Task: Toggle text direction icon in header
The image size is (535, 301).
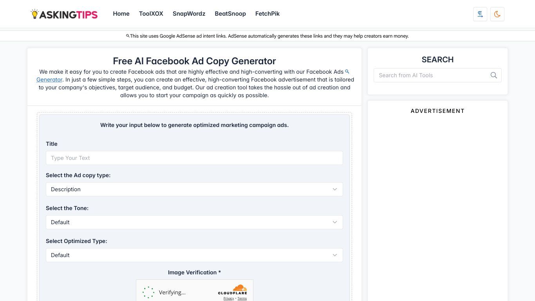Action: [x=480, y=14]
